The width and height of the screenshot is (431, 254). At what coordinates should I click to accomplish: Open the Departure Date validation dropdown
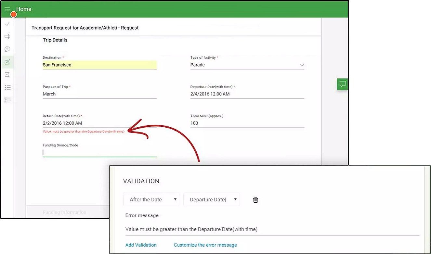[x=211, y=199]
